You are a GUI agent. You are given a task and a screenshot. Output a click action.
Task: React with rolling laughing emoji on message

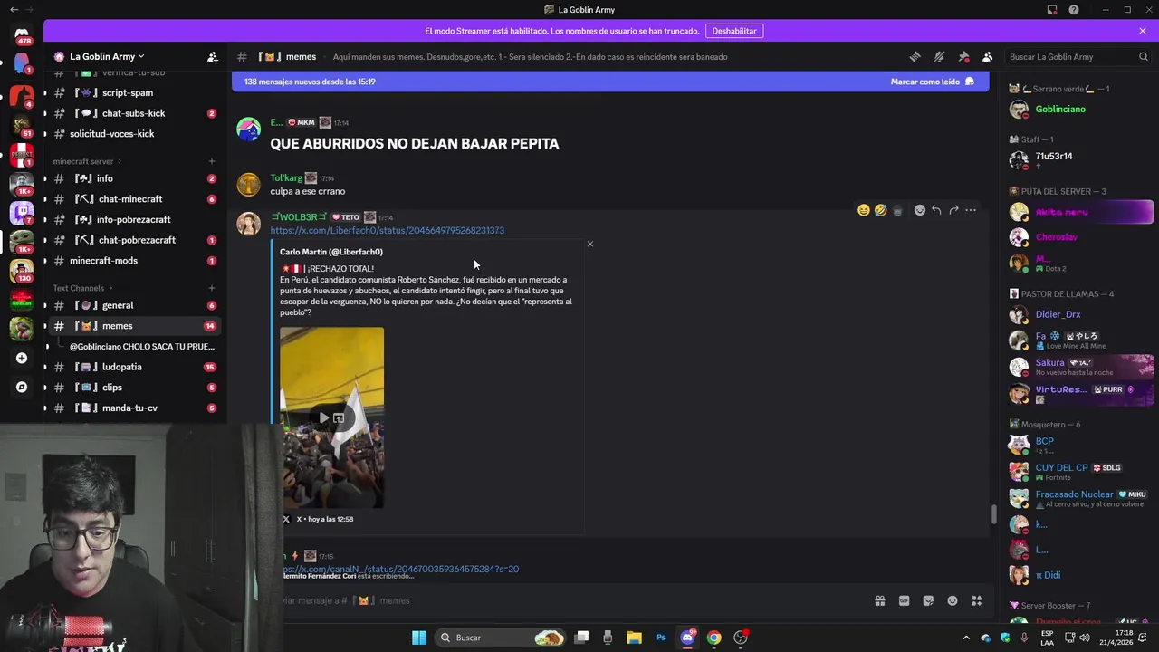[x=880, y=210]
